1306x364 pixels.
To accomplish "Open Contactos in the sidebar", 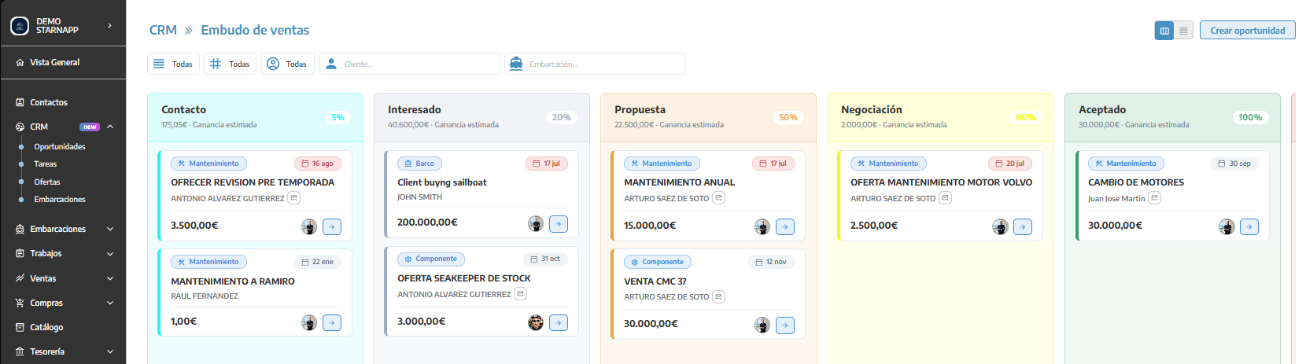I will (49, 102).
